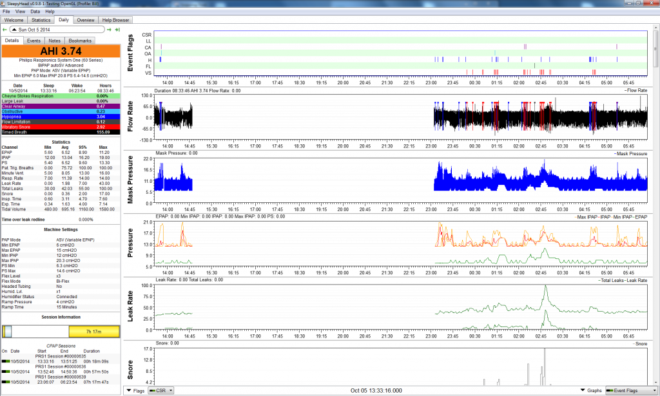Toggle session #00000639 on/off indicator
660x396 pixels.
5,382
